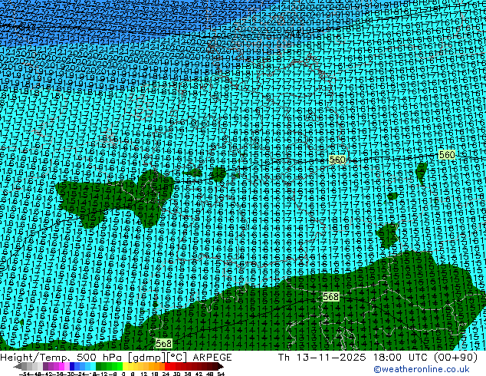This screenshot has height=376, width=486.
Task: Click the 'Th 13-11-2025' date text
Action: tap(322, 357)
